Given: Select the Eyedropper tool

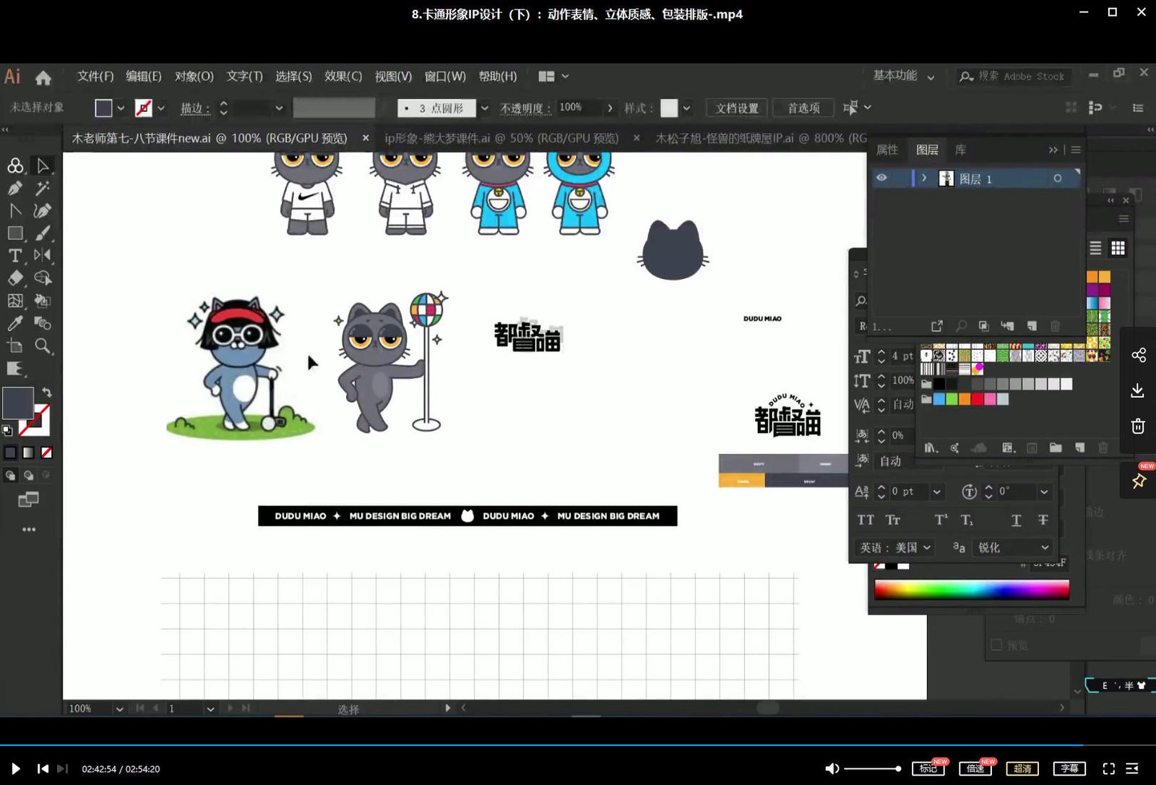Looking at the screenshot, I should pyautogui.click(x=14, y=324).
